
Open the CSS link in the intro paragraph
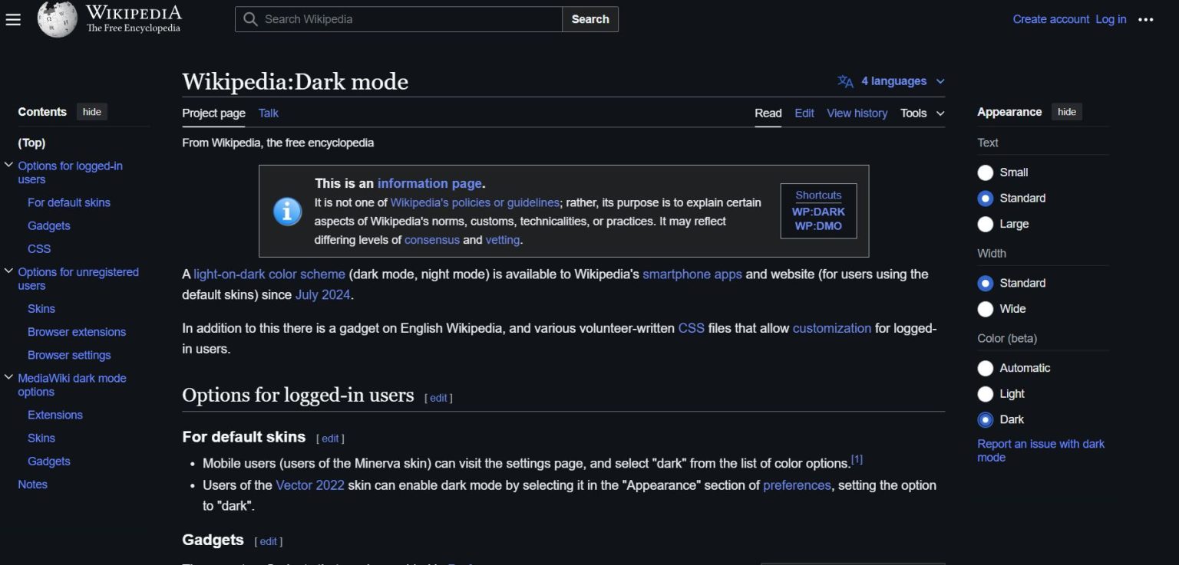pyautogui.click(x=692, y=328)
